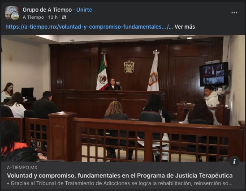Click the desk computer monitor in photo
The width and height of the screenshot is (246, 191).
[x=27, y=93]
